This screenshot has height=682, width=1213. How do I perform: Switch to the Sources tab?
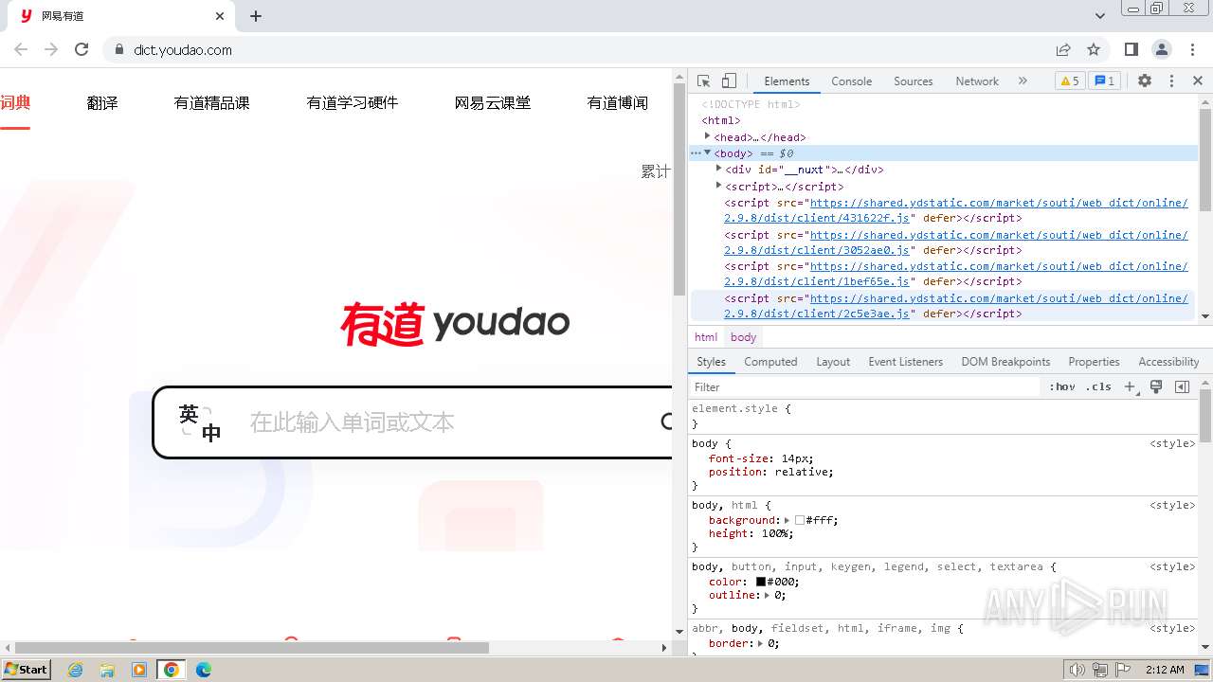(x=914, y=81)
